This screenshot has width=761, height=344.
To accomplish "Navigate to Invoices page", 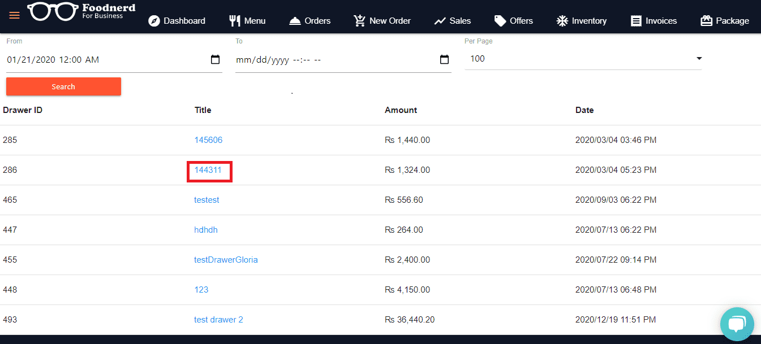I will coord(654,21).
